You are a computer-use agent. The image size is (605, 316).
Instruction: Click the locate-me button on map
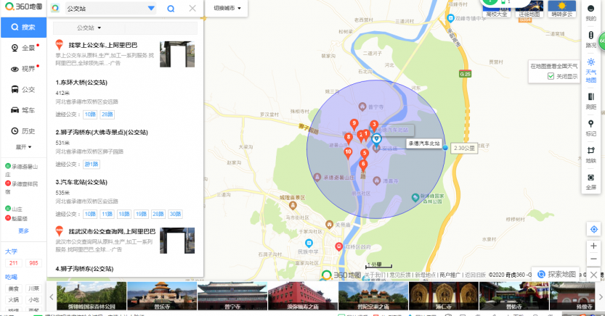(x=593, y=229)
